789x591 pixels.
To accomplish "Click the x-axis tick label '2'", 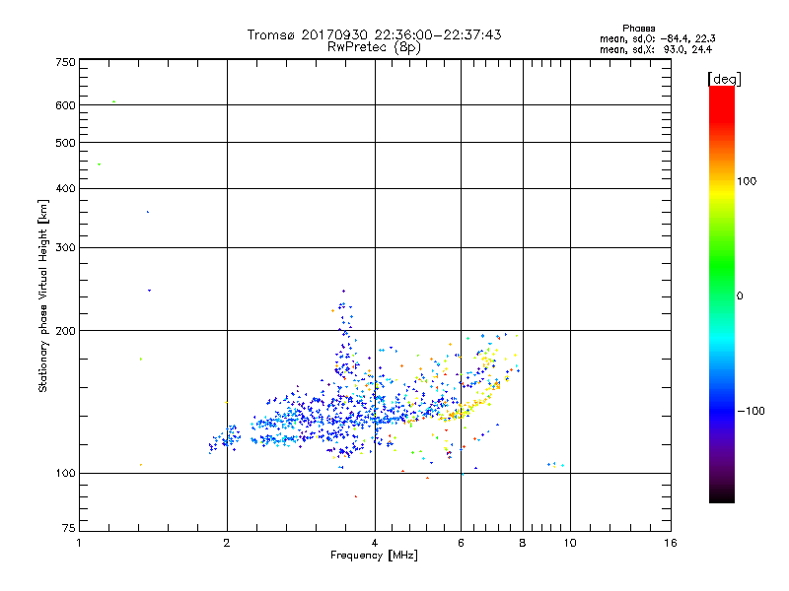I will click(x=227, y=543).
